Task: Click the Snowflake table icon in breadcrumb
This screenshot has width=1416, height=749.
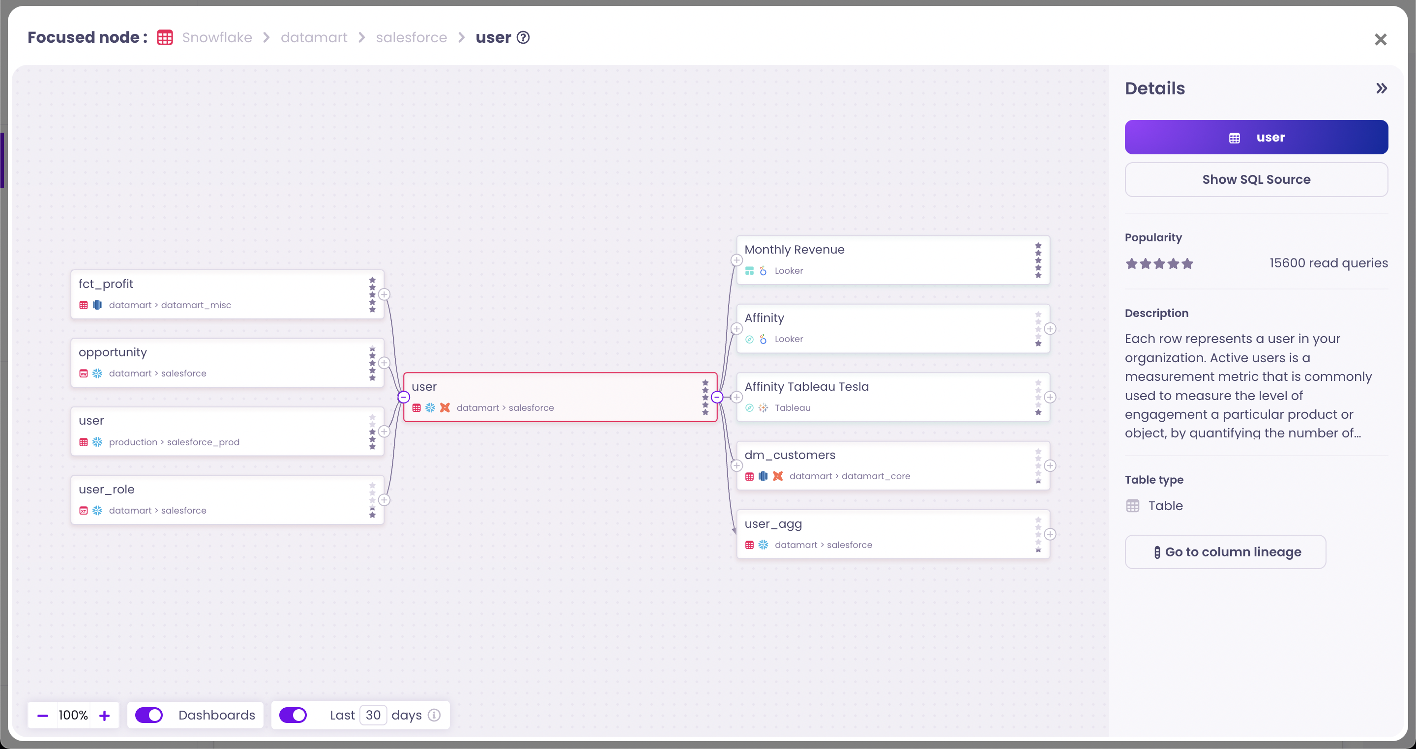Action: (x=165, y=37)
